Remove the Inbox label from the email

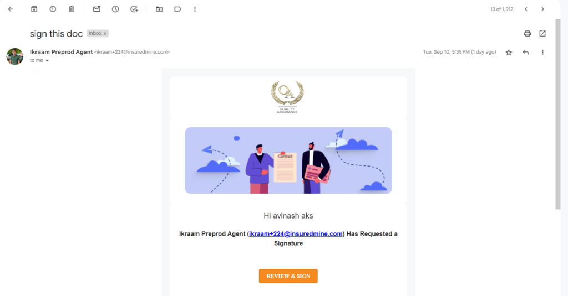pyautogui.click(x=105, y=34)
